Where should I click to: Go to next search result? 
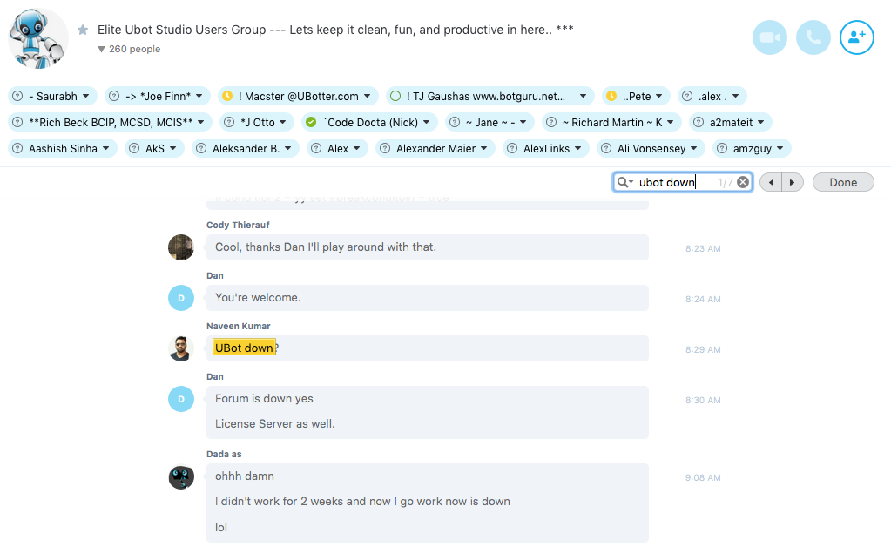[793, 182]
